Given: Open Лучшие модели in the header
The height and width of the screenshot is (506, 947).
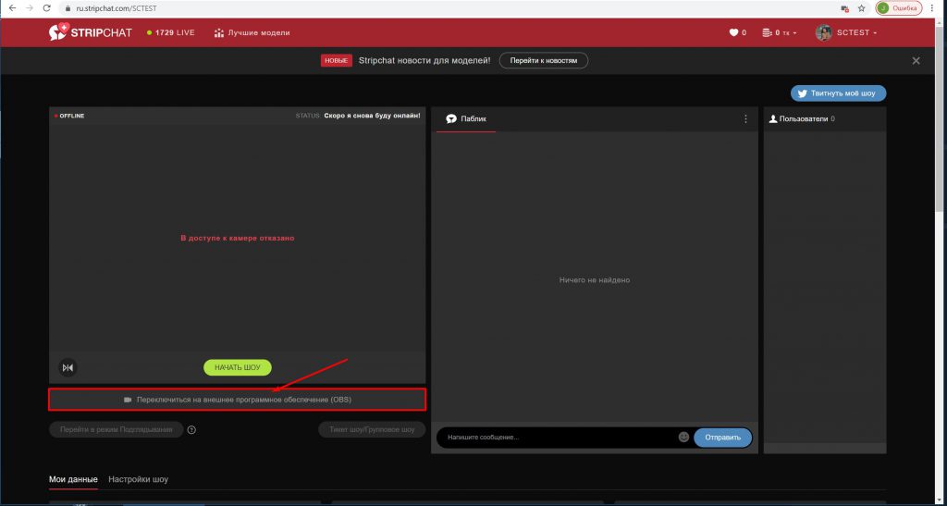Looking at the screenshot, I should click(252, 32).
